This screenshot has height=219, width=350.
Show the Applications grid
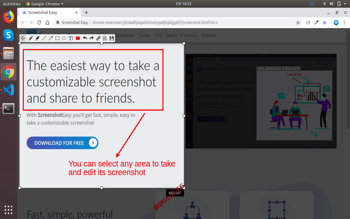tap(8, 210)
